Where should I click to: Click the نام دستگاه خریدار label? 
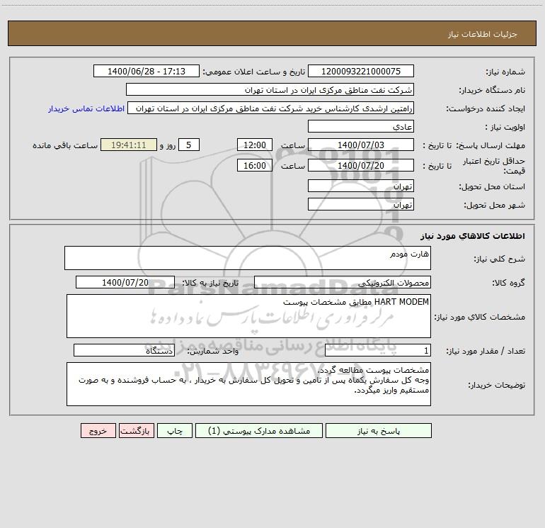(x=492, y=91)
